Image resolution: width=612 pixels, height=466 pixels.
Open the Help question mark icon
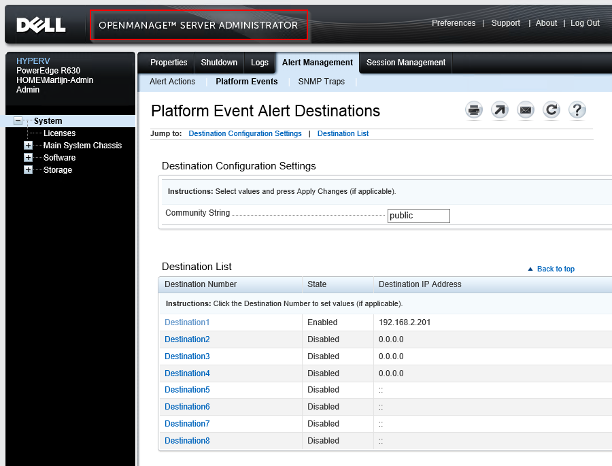coord(577,110)
